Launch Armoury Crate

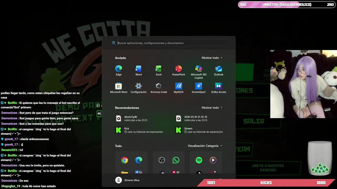pos(158,88)
